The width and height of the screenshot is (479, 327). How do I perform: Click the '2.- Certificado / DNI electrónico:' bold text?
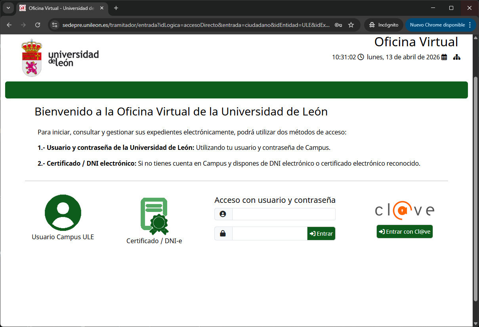click(87, 163)
